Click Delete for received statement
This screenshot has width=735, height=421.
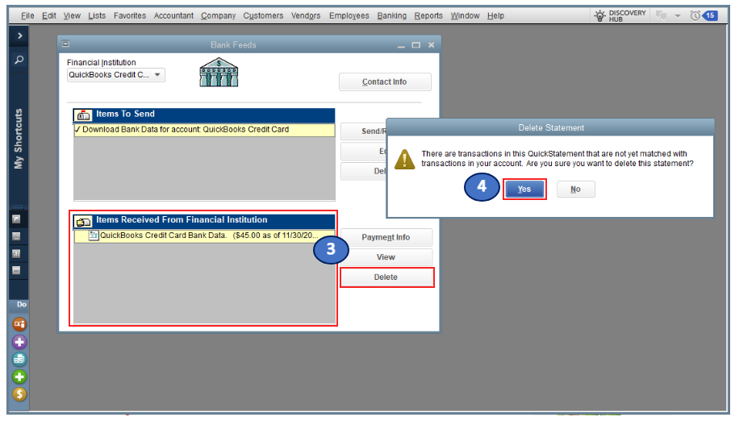(x=386, y=277)
